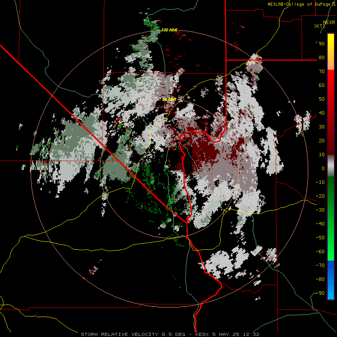Click the -40 value on the velocity scale
Screen dimensions: 337x337
(320, 224)
